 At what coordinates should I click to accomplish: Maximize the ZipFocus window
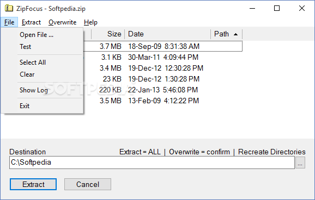click(277, 8)
